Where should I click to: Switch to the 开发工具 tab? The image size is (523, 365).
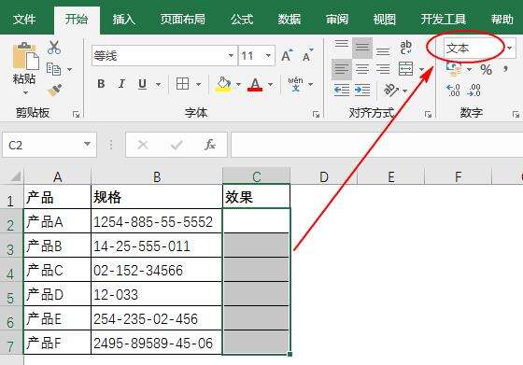444,20
